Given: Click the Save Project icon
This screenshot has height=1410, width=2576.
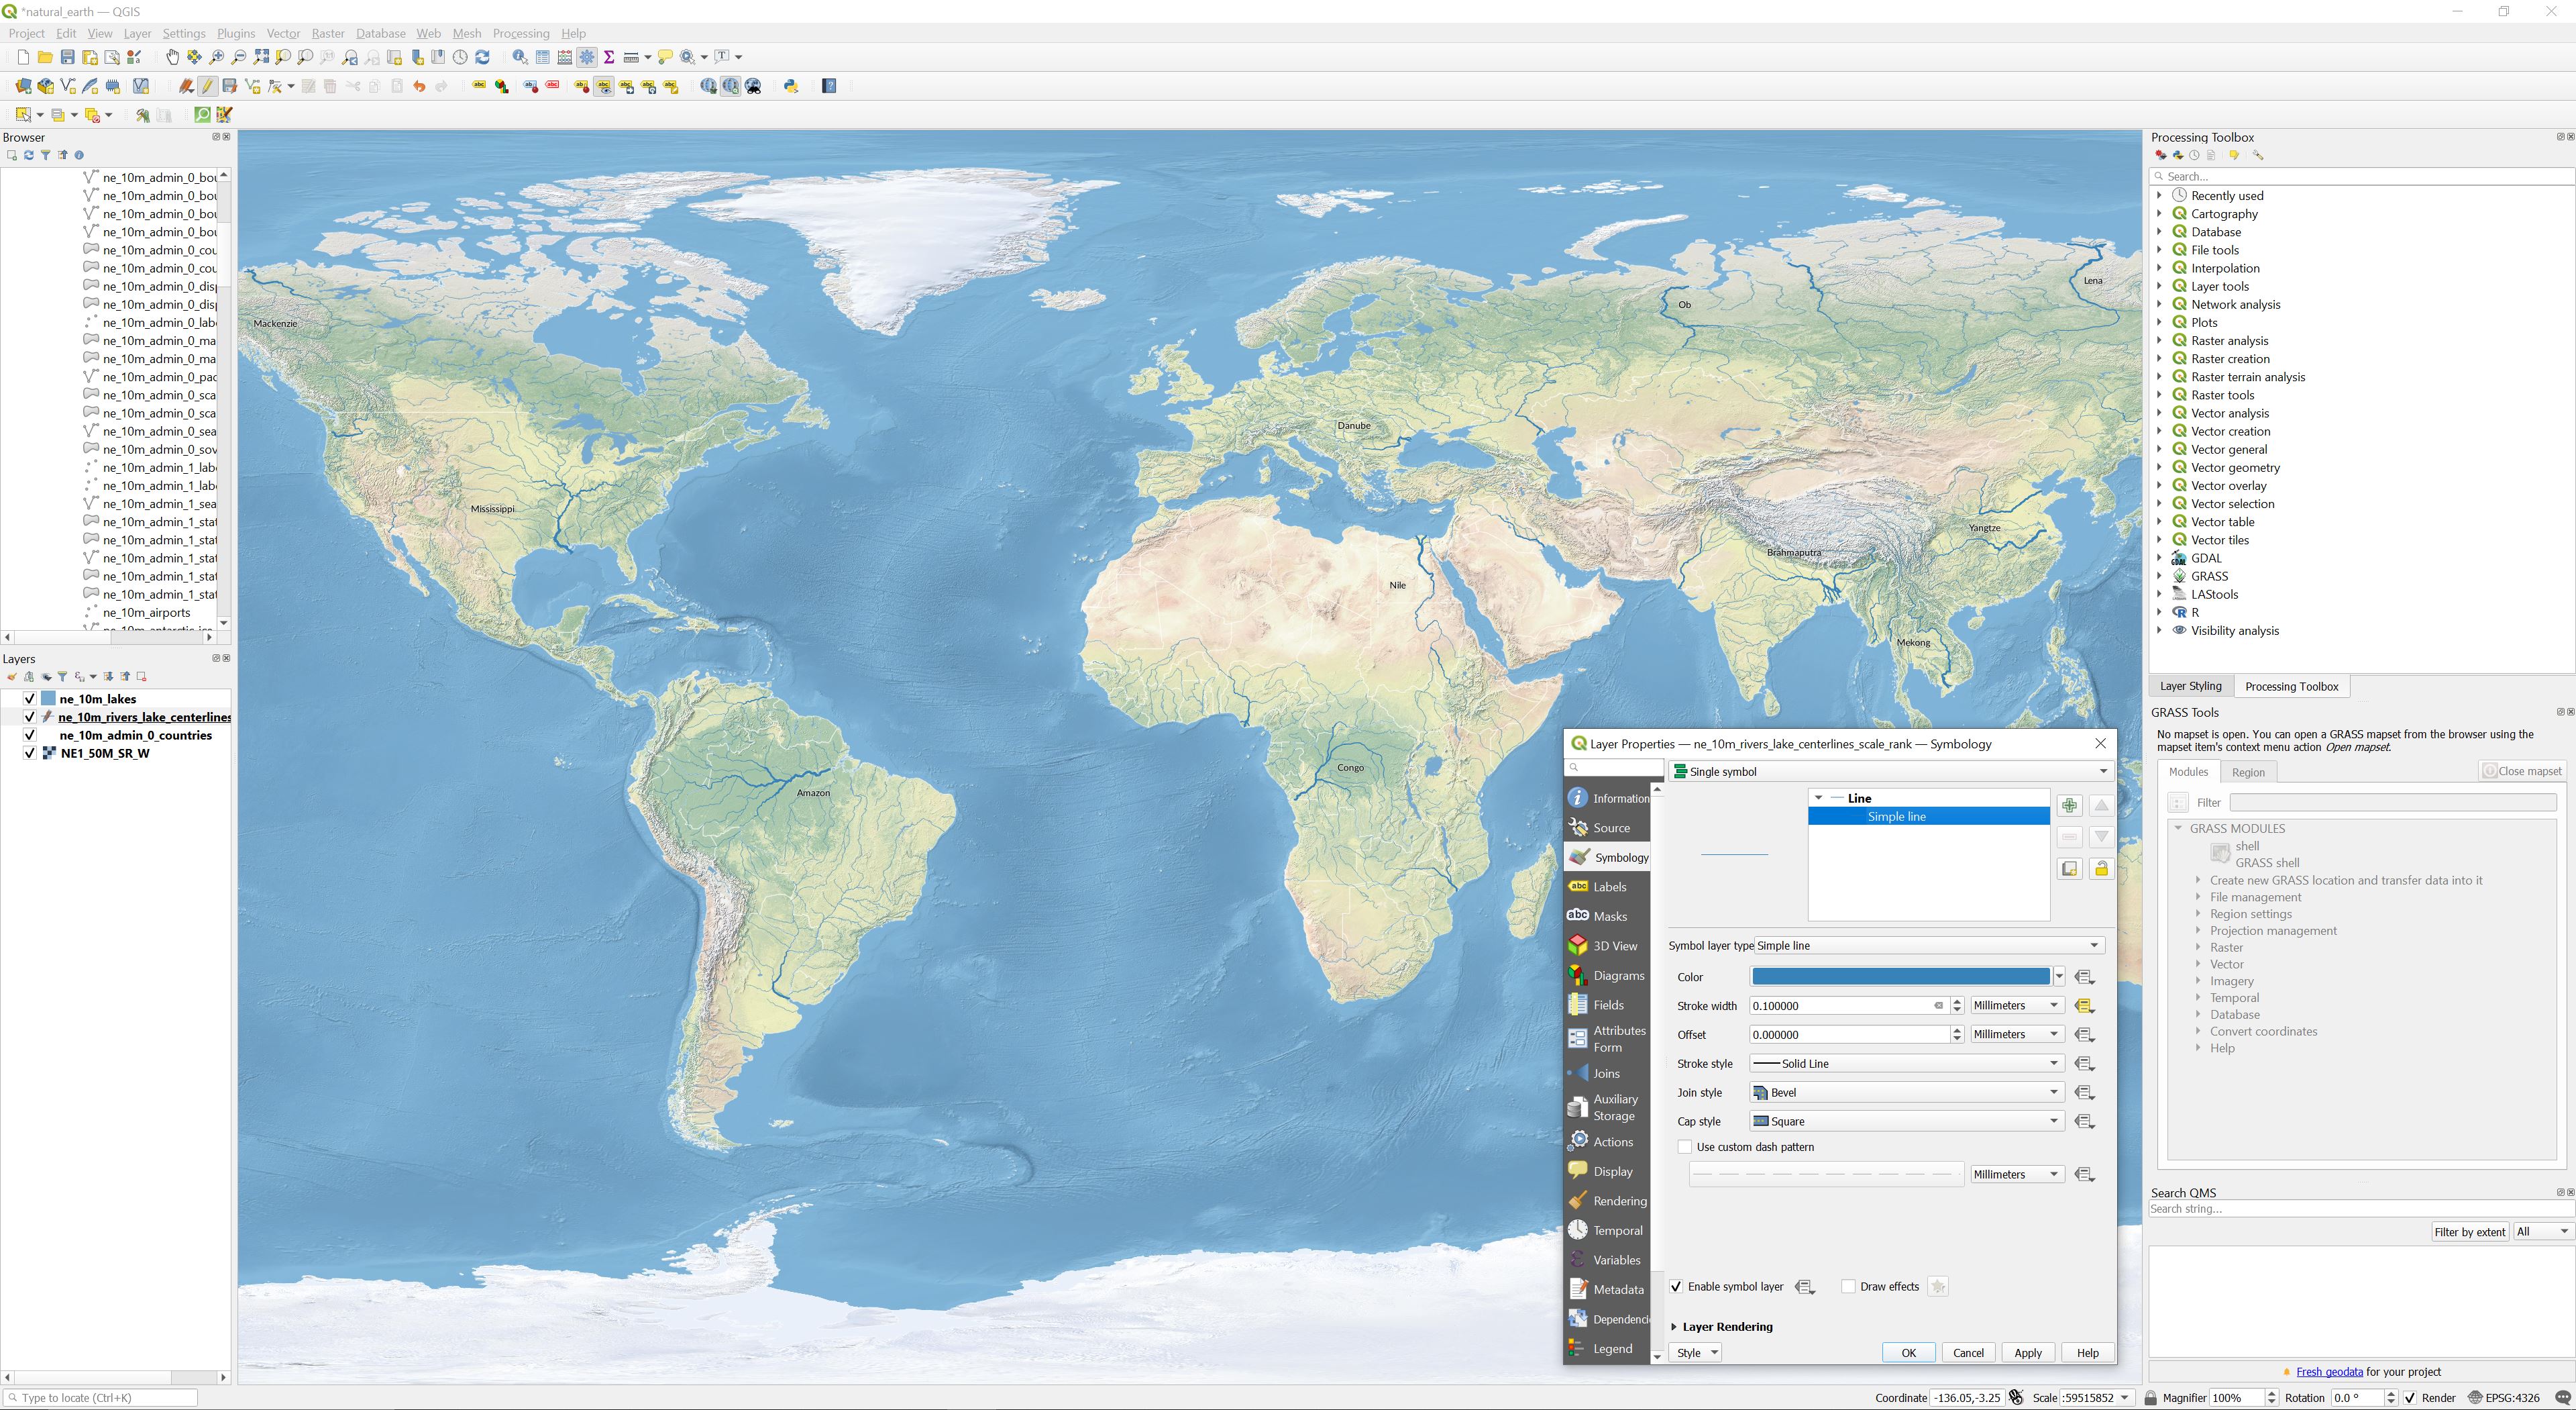Looking at the screenshot, I should (x=67, y=57).
